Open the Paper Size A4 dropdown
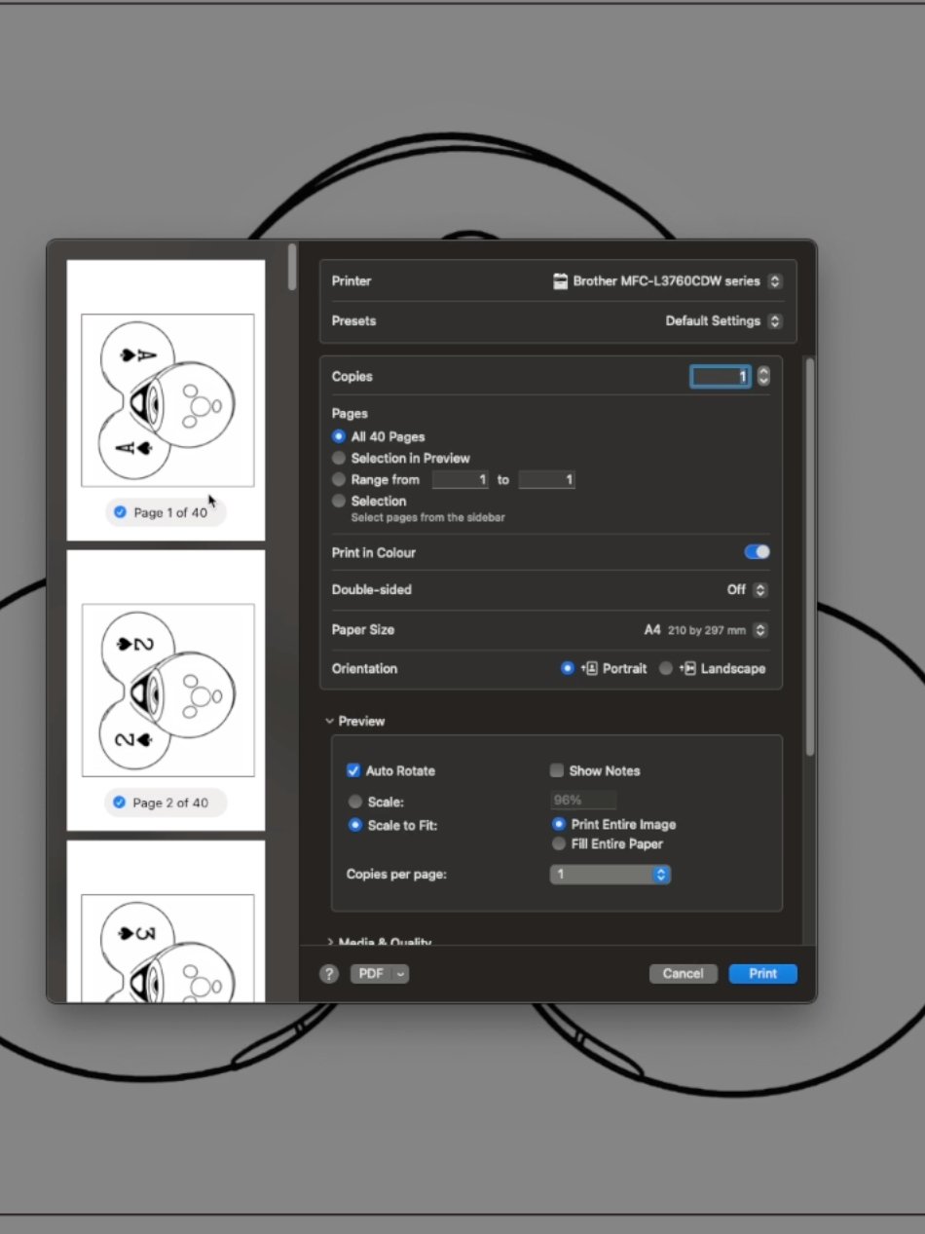 pos(761,630)
